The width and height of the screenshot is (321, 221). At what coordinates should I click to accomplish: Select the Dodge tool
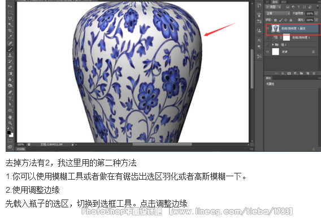tap(10, 86)
